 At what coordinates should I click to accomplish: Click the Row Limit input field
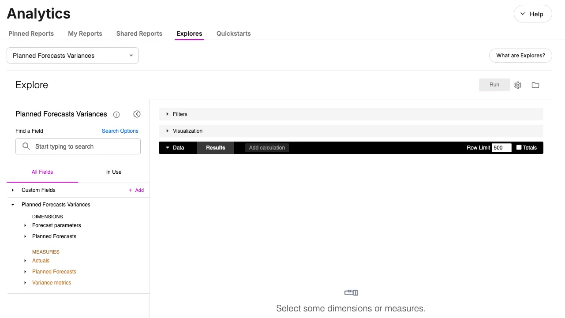click(x=501, y=148)
